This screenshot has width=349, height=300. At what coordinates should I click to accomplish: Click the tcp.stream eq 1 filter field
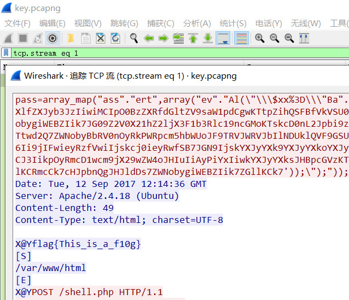point(180,53)
